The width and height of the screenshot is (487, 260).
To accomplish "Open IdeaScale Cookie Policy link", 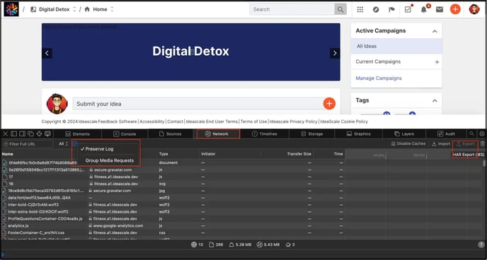I will point(344,122).
